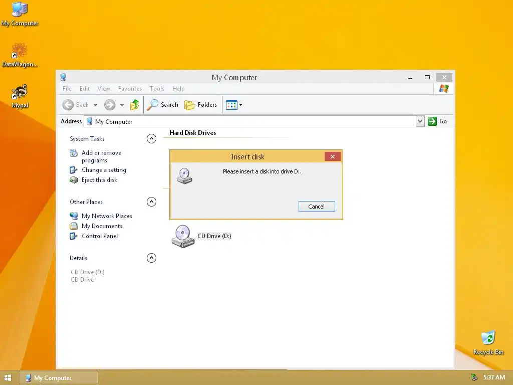Collapse the Details section

click(151, 258)
